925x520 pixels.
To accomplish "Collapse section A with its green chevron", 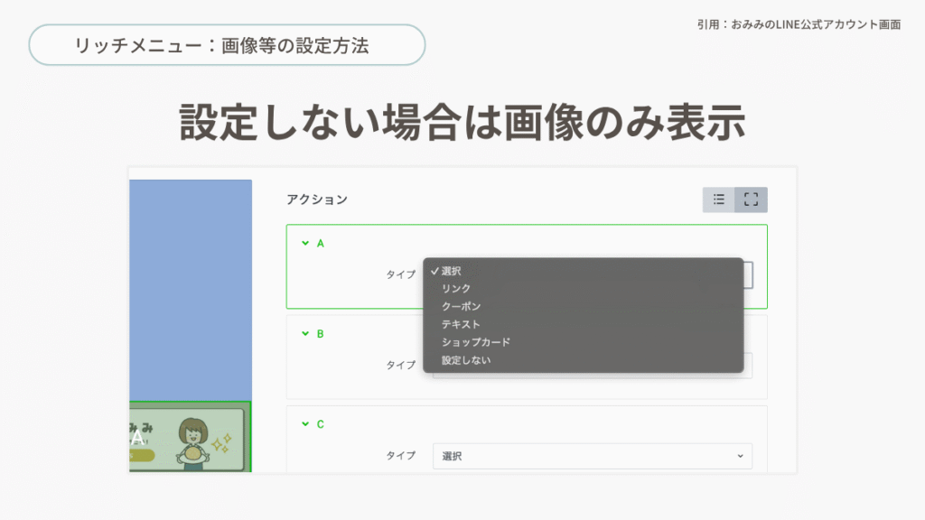I will [304, 243].
